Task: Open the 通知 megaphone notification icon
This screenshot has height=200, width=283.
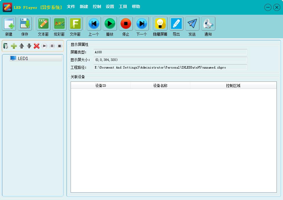Action: click(x=208, y=24)
